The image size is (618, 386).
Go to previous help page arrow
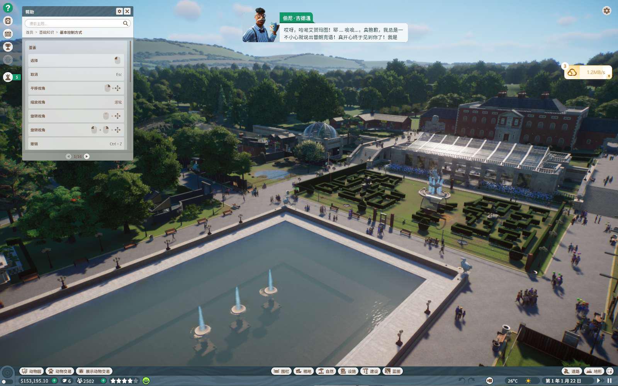coord(68,156)
